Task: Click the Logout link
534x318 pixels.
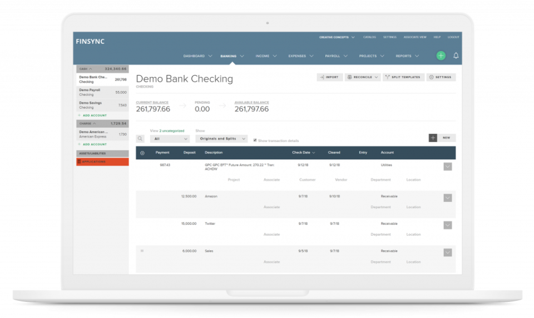Action: [453, 37]
